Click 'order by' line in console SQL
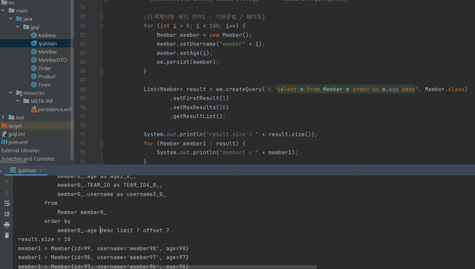475x269 pixels. (58, 221)
